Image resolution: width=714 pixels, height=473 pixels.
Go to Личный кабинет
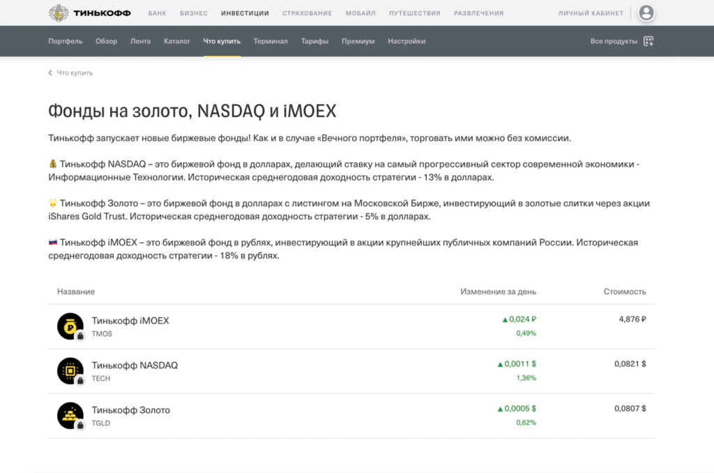(x=591, y=13)
